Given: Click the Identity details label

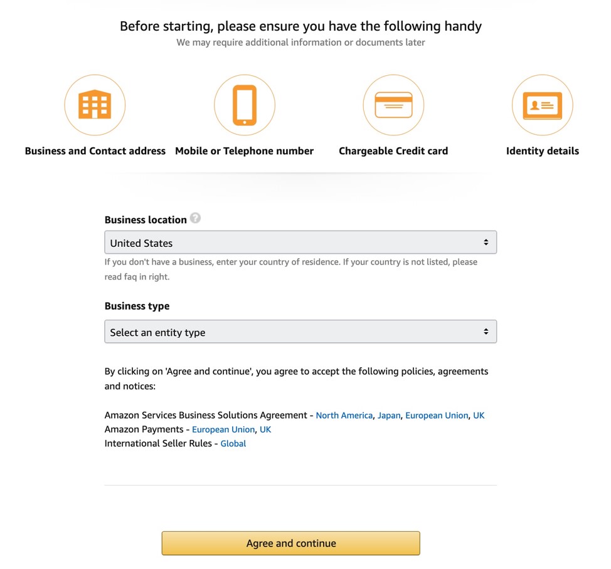Looking at the screenshot, I should [x=543, y=151].
